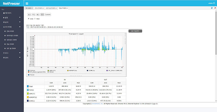This screenshot has width=217, height=112.
Task: Select the AVG radio button
Action: pos(29,19)
